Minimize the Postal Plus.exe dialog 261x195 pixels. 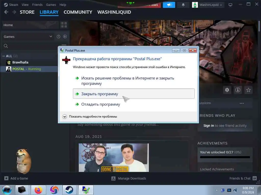(x=176, y=51)
